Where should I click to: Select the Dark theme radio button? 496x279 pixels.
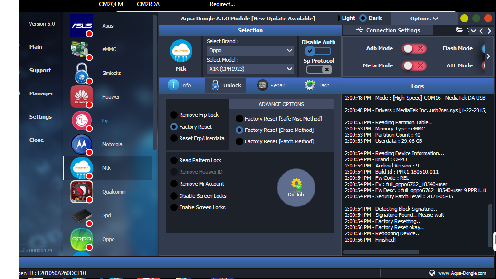click(363, 18)
